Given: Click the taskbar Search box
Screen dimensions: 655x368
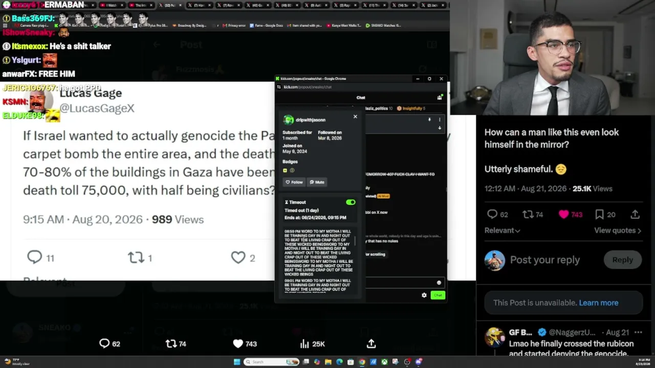Looking at the screenshot, I should click(x=271, y=362).
